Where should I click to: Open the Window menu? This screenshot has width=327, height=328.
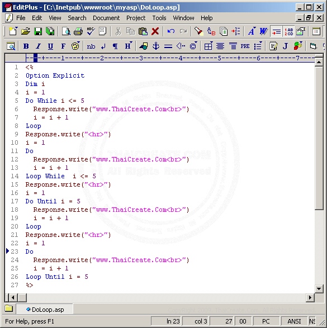click(x=183, y=18)
